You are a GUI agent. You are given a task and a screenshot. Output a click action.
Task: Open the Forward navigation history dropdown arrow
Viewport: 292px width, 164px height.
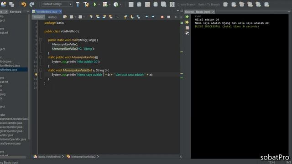click(x=84, y=17)
